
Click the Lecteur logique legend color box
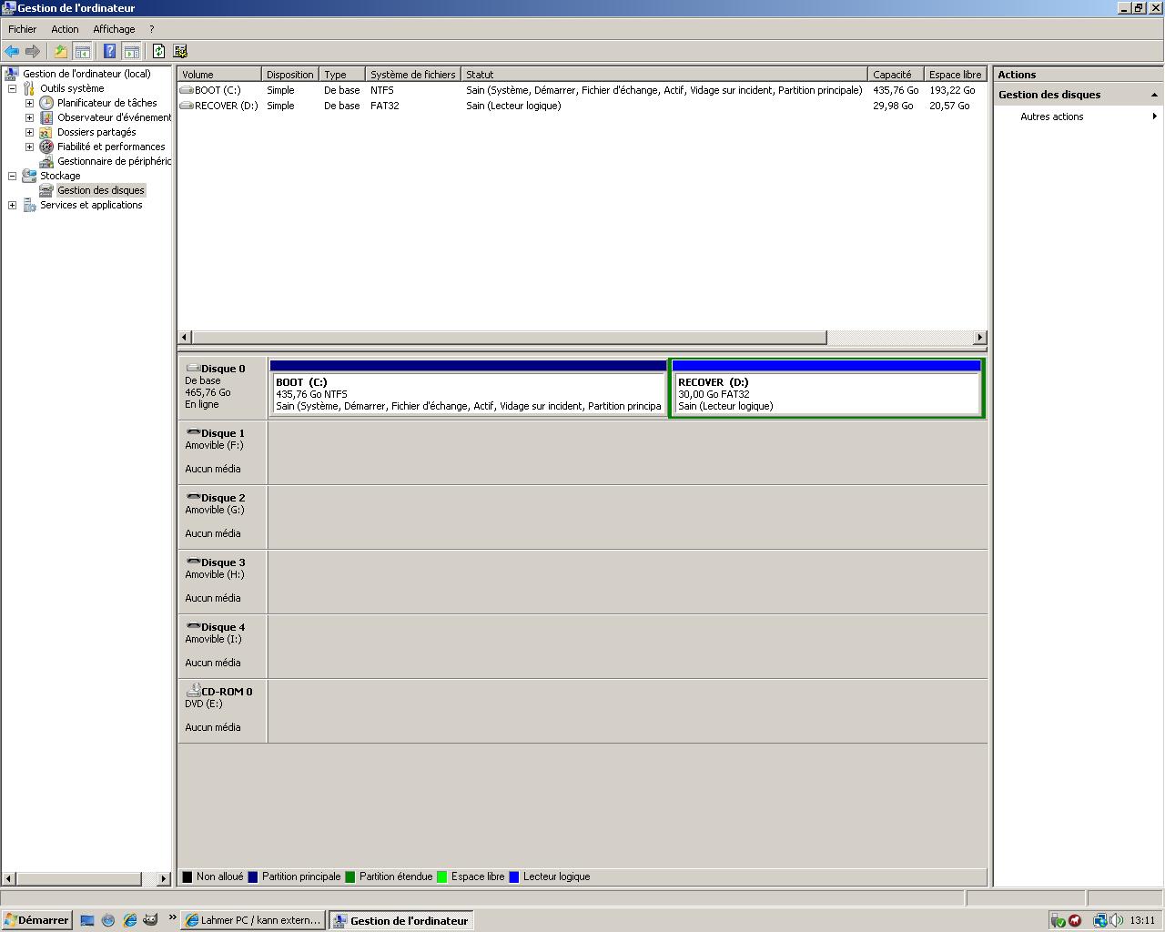point(514,876)
